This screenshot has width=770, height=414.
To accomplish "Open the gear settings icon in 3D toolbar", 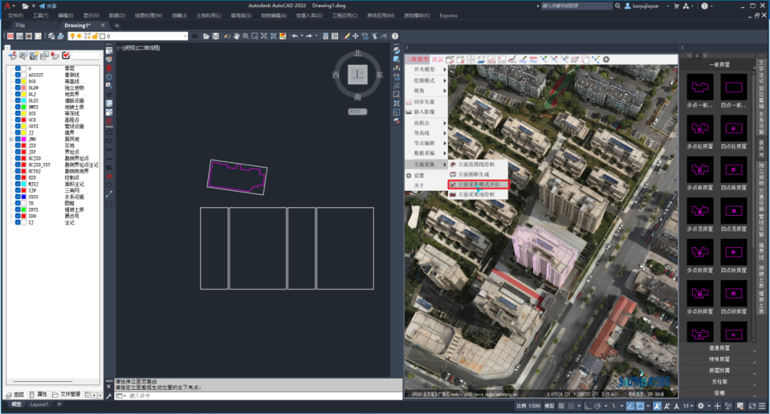I will click(607, 59).
